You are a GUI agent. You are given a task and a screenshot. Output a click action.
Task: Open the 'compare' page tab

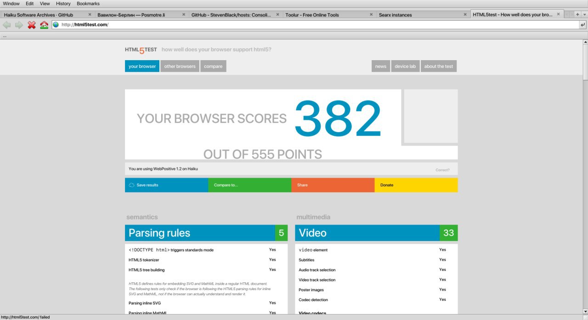[x=213, y=66]
